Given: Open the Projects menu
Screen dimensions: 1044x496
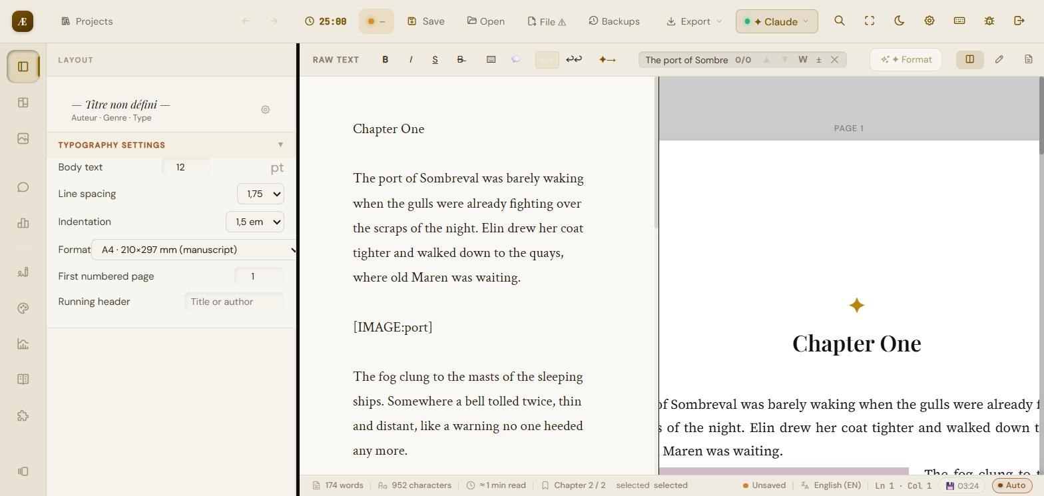Looking at the screenshot, I should pyautogui.click(x=87, y=21).
